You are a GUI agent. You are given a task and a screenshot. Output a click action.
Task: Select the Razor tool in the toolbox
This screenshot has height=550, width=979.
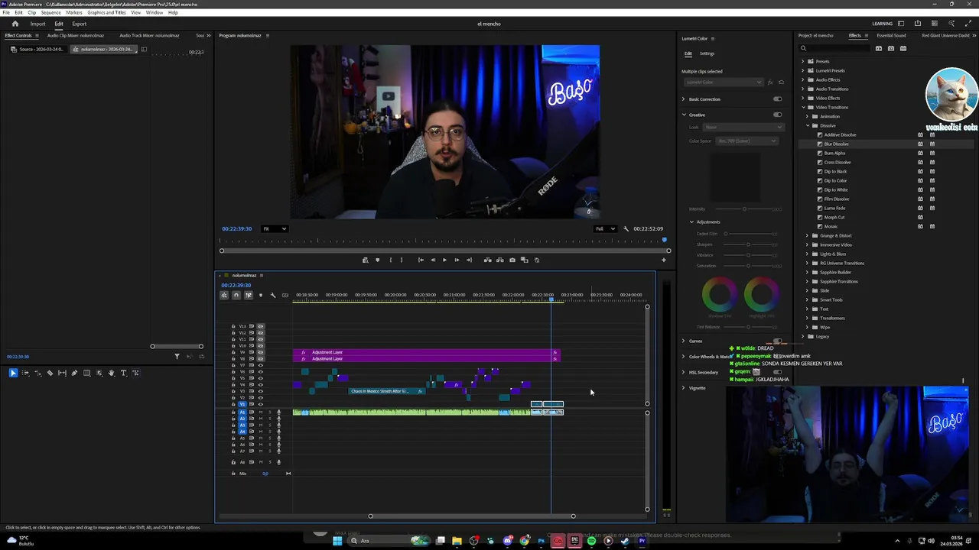(50, 373)
